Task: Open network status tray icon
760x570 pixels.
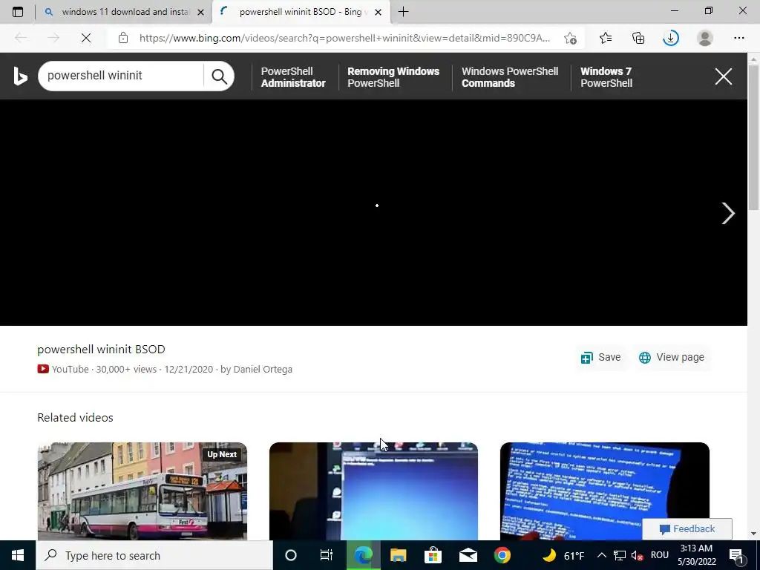Action: click(620, 555)
